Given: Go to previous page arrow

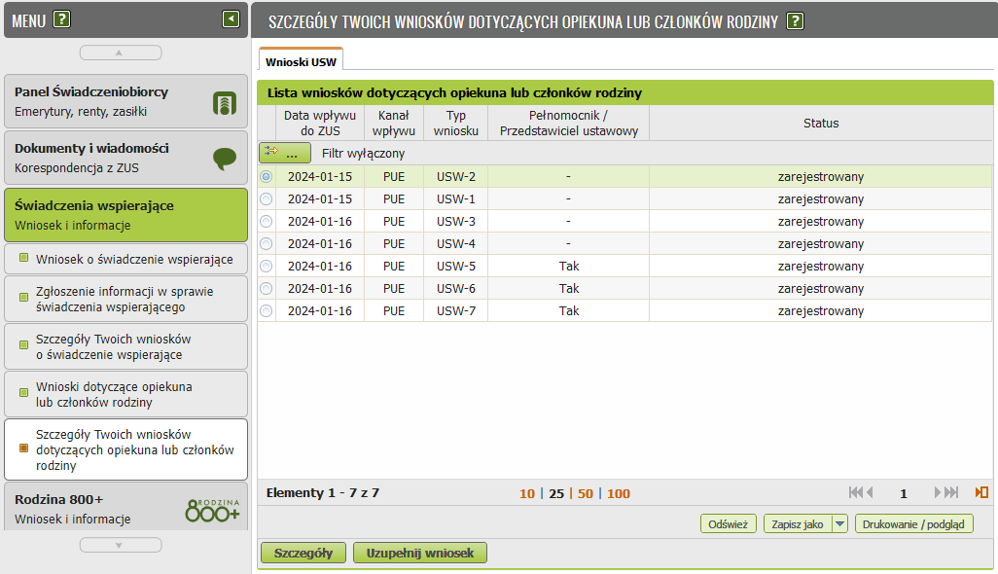Looking at the screenshot, I should (870, 492).
